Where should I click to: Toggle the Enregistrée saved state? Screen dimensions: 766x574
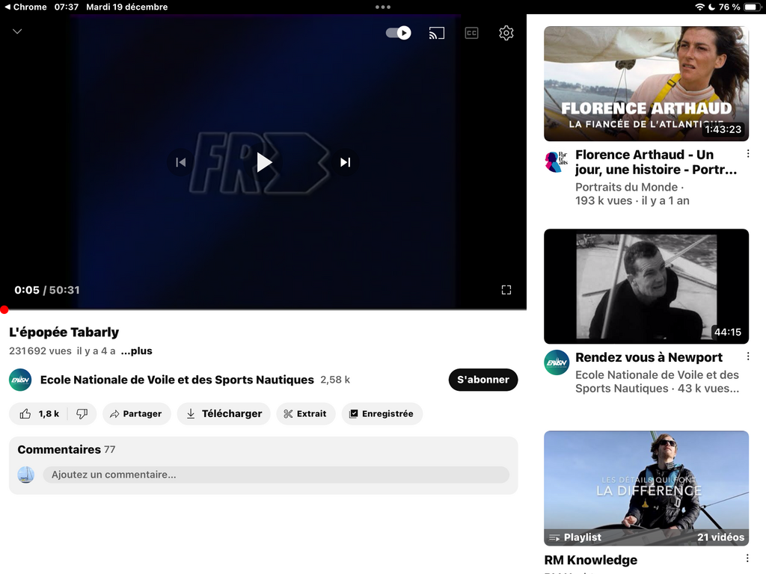tap(382, 414)
